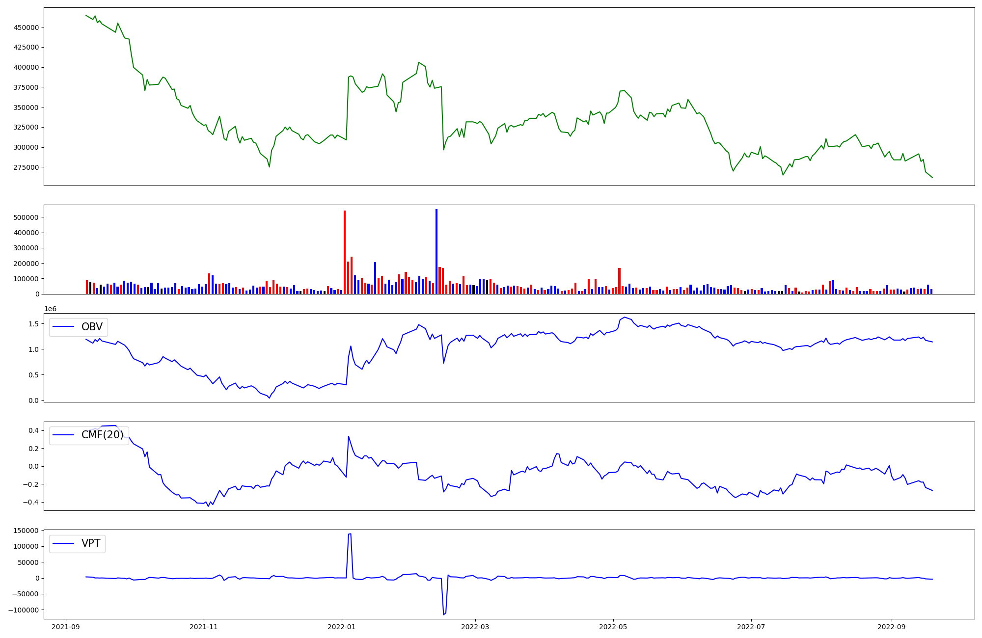Click the tallest red volume bar
The image size is (982, 638).
(x=345, y=253)
